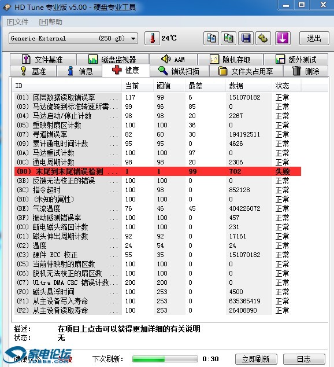Select the (C0) 断电磁头缩回计数 row
Image resolution: width=334 pixels, height=367 pixels.
coord(158,227)
